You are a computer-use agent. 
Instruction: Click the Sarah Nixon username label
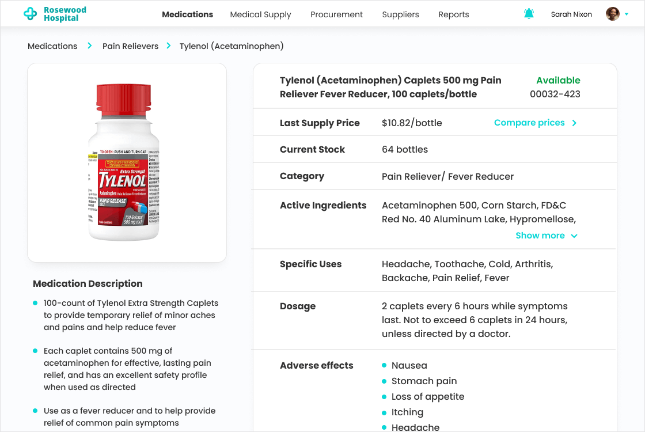571,14
